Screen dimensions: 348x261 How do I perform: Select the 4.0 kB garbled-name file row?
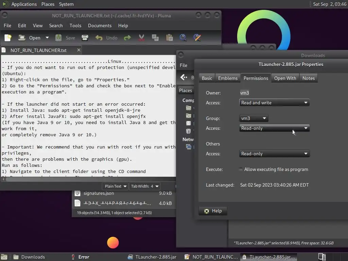click(124, 203)
